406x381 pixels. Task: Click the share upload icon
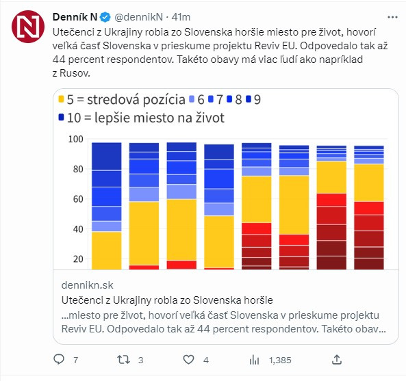point(337,360)
